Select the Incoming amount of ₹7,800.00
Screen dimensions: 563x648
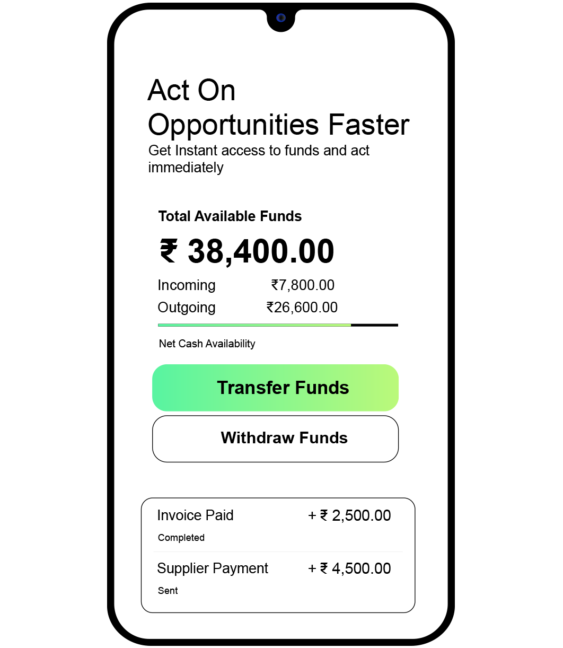[x=302, y=285]
